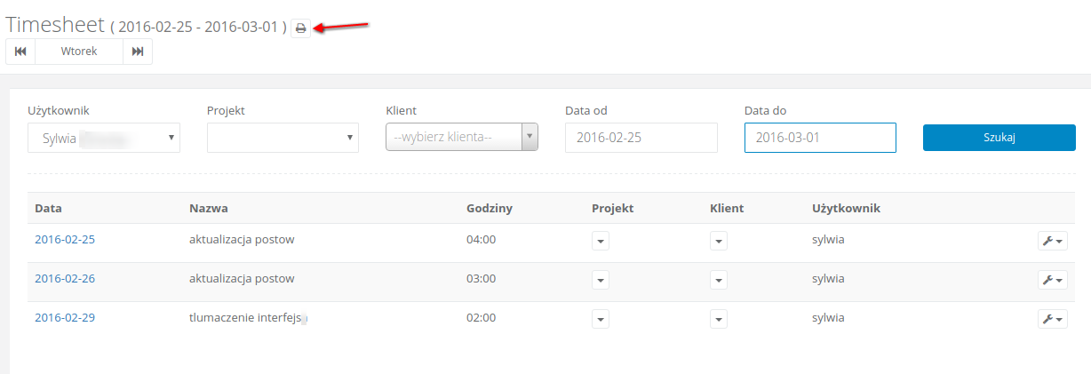
Task: Open the 2016-02-29 date link
Action: (65, 318)
